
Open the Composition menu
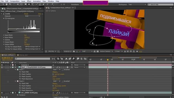coord(15,1)
